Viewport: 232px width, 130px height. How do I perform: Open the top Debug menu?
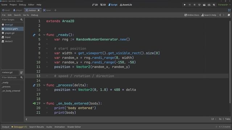22,5
